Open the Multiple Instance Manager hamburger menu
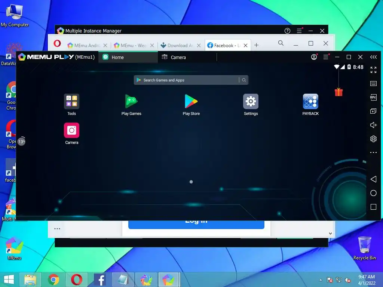Viewport: 383px width, 287px height. (299, 31)
